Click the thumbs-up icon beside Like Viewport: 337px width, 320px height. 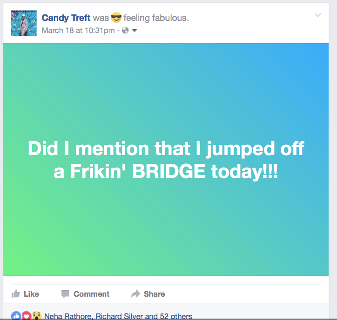tap(16, 294)
